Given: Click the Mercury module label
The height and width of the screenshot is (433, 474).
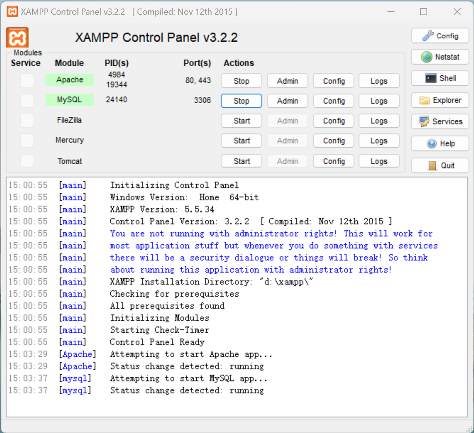Looking at the screenshot, I should (x=70, y=140).
